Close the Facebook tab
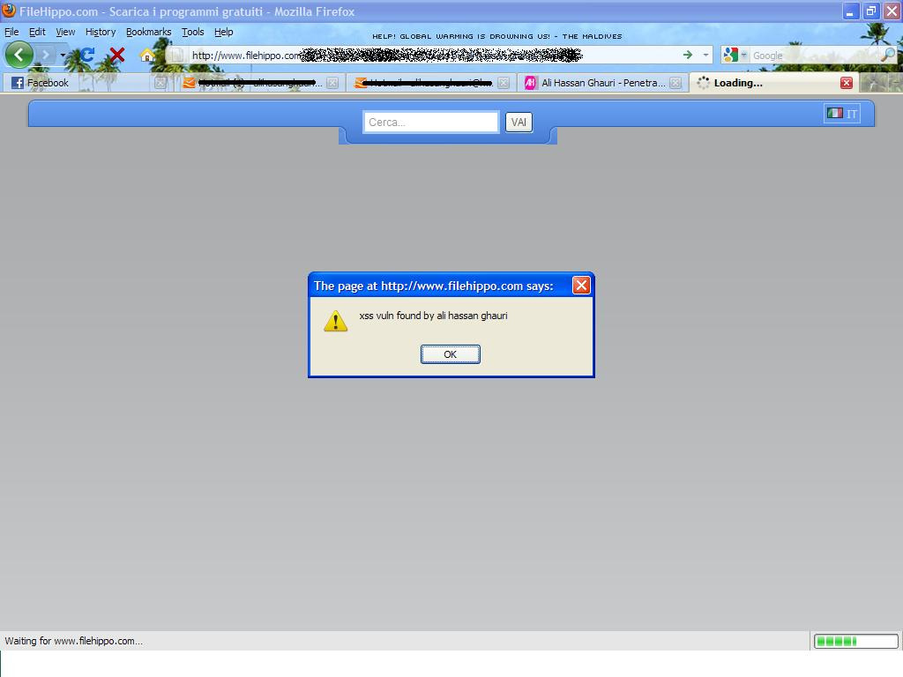Image resolution: width=903 pixels, height=677 pixels. tap(160, 83)
